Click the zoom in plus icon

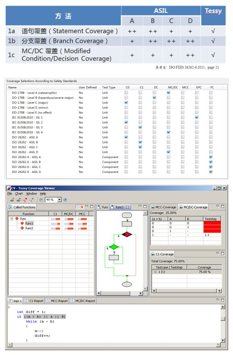(65, 200)
